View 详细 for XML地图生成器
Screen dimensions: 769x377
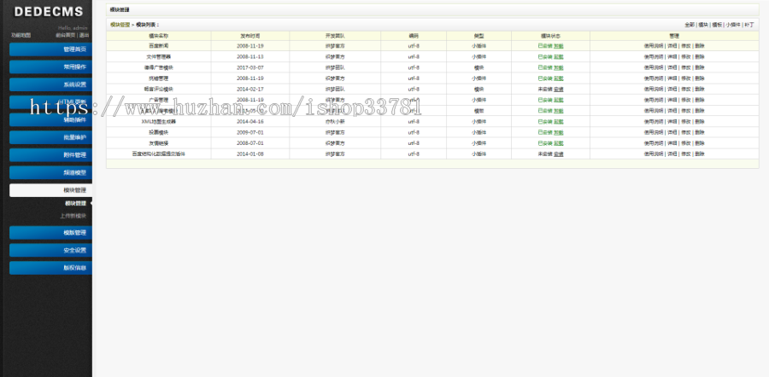point(672,121)
